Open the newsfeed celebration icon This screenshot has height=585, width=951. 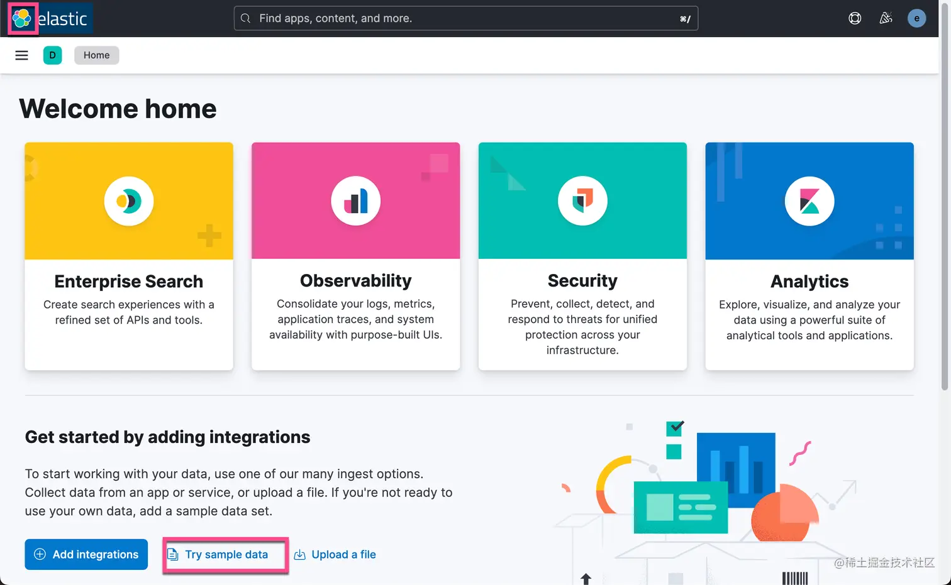[x=886, y=18]
